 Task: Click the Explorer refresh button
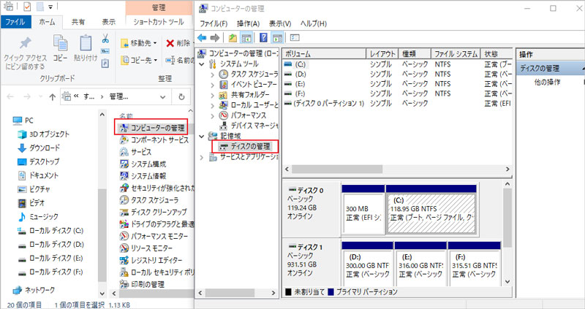(181, 97)
